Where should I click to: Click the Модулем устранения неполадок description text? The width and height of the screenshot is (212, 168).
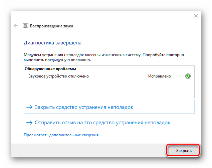(x=104, y=57)
